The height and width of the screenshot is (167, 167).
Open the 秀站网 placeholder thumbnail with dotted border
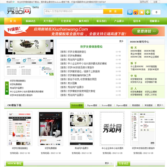pyautogui.click(x=112, y=129)
